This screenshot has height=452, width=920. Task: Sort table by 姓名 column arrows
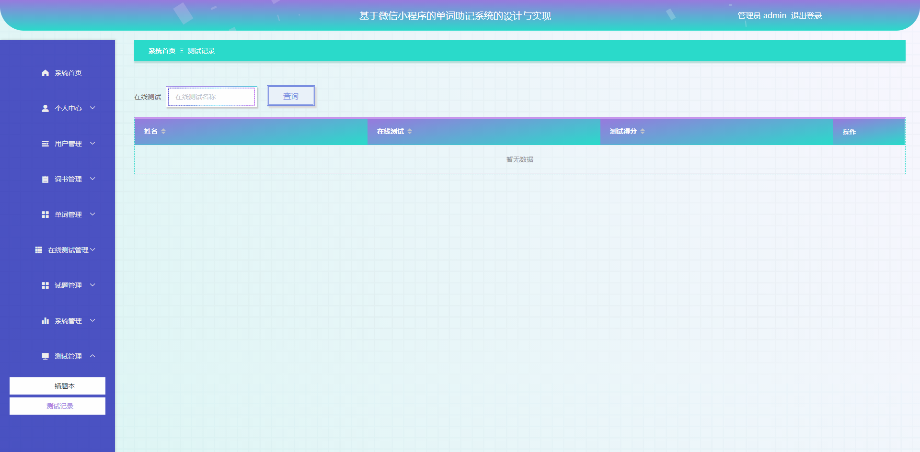[163, 131]
